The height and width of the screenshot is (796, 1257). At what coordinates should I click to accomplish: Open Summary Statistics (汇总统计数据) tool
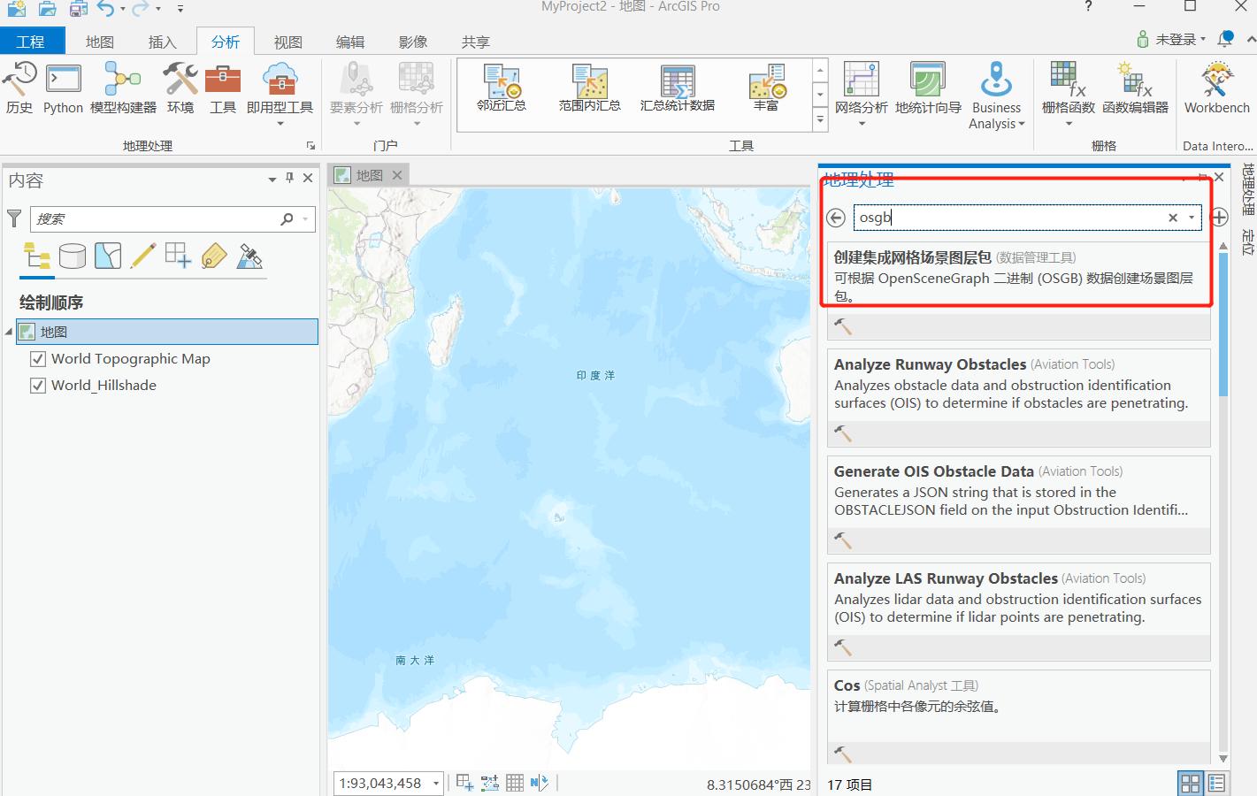[x=678, y=88]
